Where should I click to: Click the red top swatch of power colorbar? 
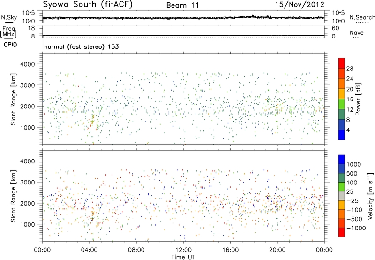[342, 63]
